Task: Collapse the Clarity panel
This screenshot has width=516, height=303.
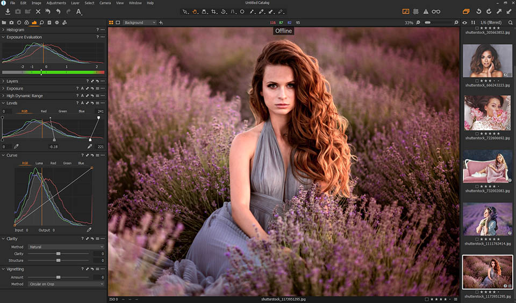Action: click(3, 238)
